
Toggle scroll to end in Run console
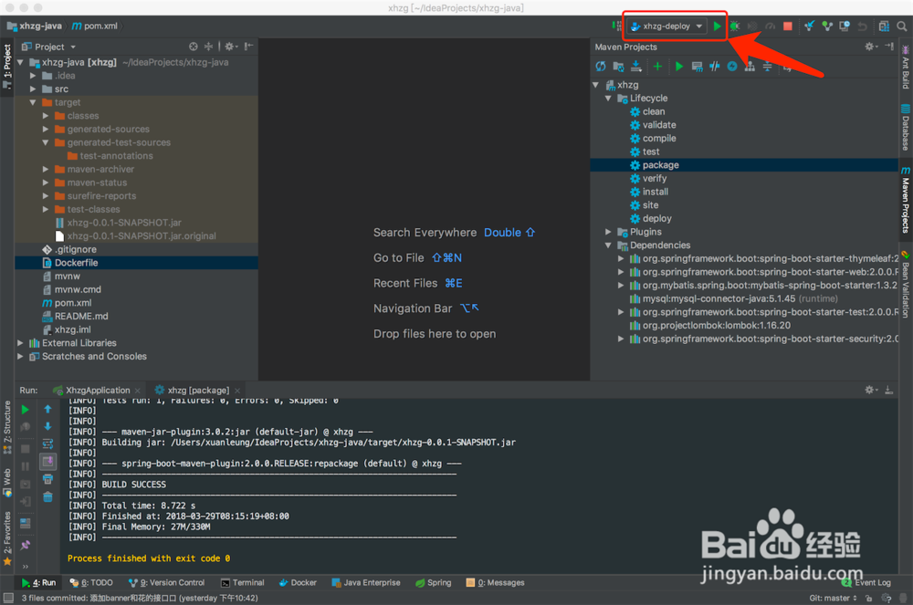click(47, 462)
